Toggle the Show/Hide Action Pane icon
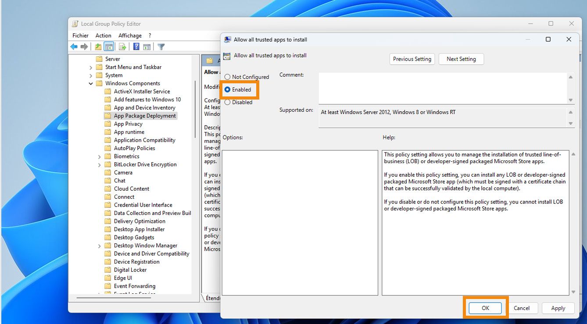This screenshot has height=324, width=587. pos(147,47)
